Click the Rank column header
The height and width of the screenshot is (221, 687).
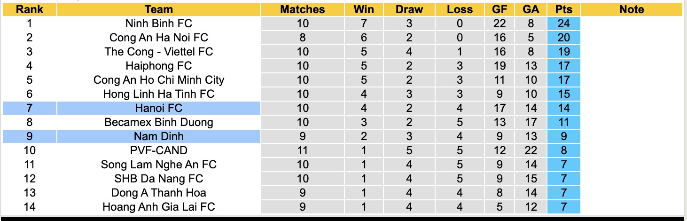[x=29, y=9]
